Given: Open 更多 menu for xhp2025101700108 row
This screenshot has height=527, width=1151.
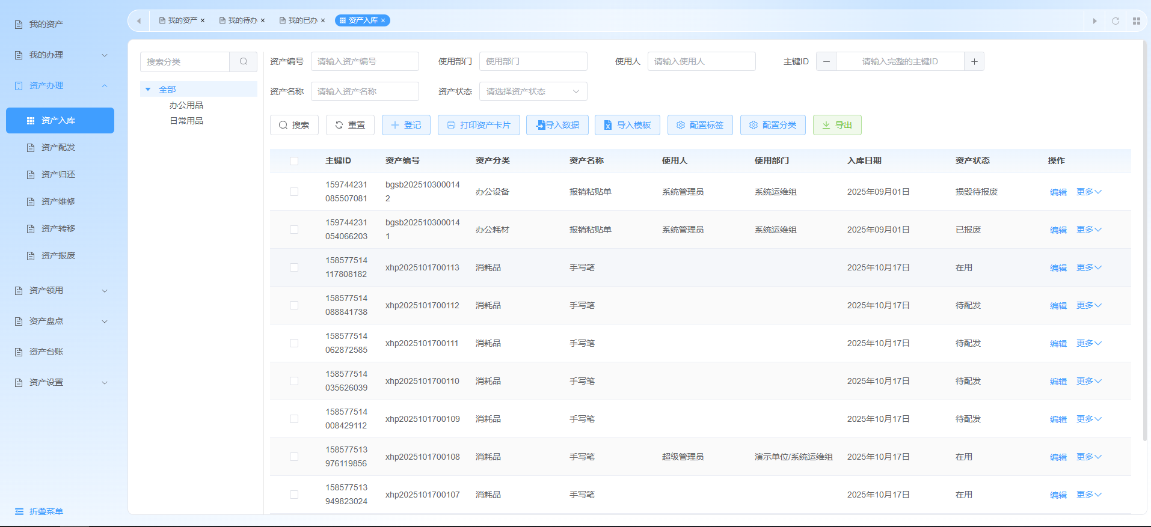Looking at the screenshot, I should click(1088, 457).
